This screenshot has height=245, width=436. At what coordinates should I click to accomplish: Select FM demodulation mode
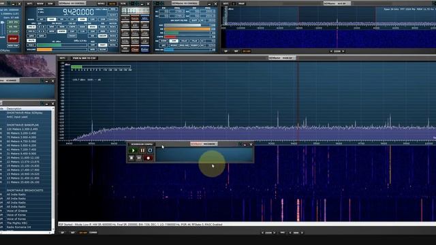(62, 20)
